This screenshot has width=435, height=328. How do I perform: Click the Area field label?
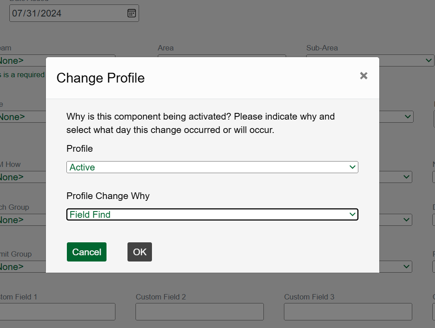pos(166,48)
